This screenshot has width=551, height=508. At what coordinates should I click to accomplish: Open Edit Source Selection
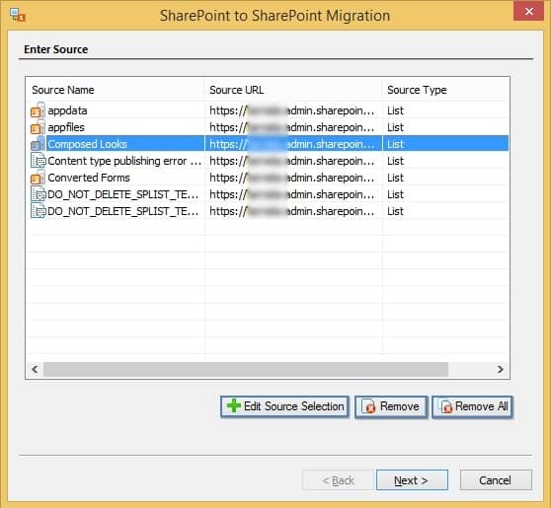click(x=285, y=406)
